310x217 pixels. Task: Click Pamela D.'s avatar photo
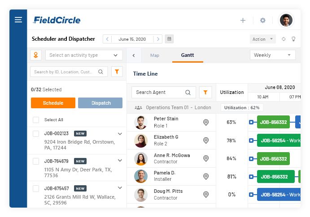[141, 176]
